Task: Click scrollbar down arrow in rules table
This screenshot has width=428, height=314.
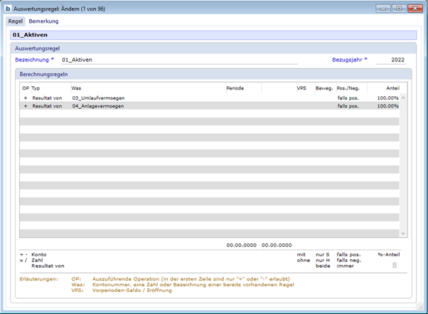Action: point(403,233)
